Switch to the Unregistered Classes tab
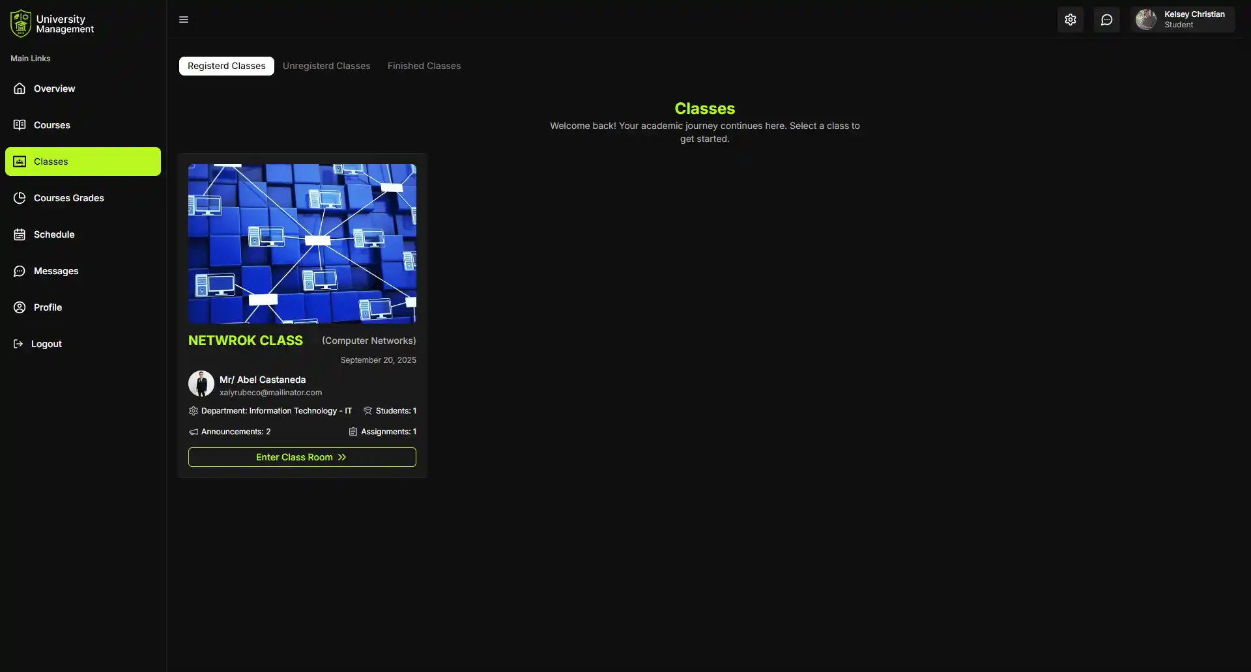The image size is (1251, 672). [326, 66]
